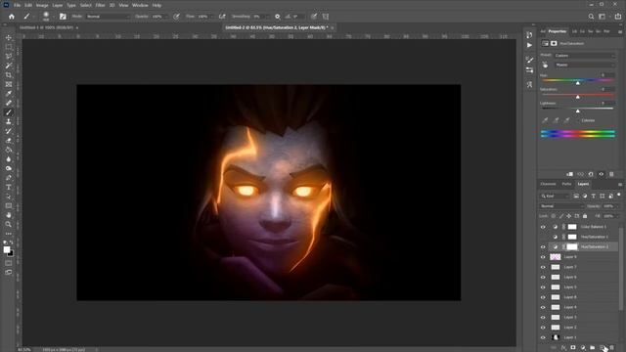
Task: Adjust the Hue slider handle
Action: click(x=578, y=83)
